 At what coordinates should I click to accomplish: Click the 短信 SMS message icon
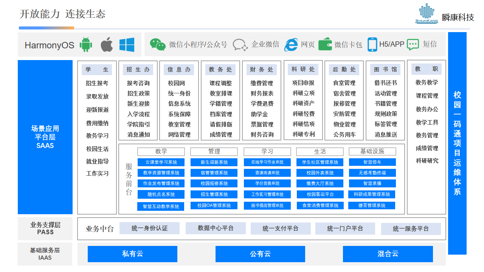413,44
